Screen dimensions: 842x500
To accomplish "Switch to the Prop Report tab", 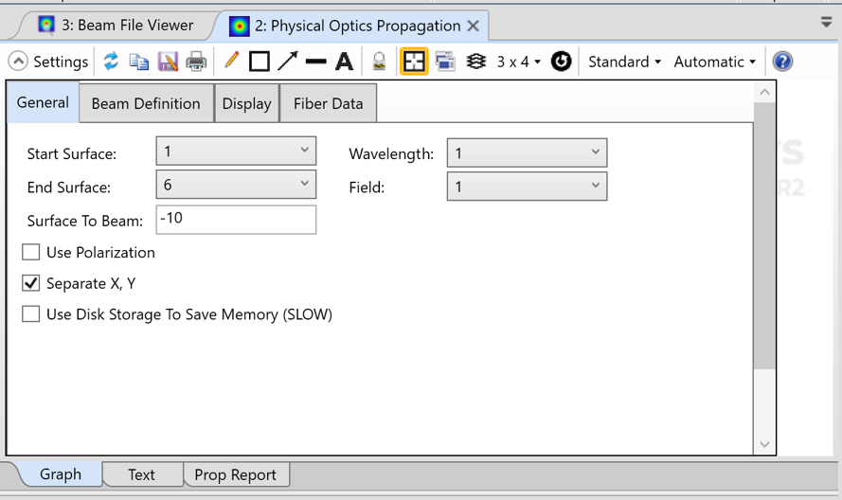I will pyautogui.click(x=236, y=474).
